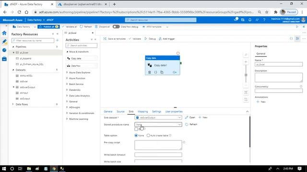307x172 pixels.
Task: Open the pipeline code view braces icon
Action: pyautogui.click(x=291, y=39)
